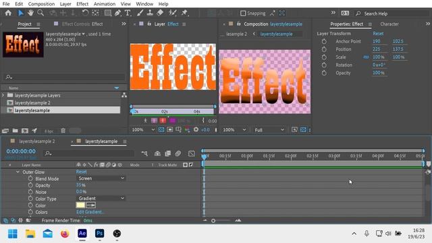The width and height of the screenshot is (432, 243).
Task: Click the eyedropper beside Color swatch
Action: [90, 205]
